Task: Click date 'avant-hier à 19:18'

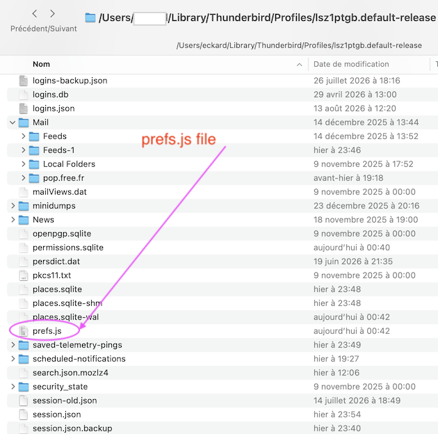Action: [348, 178]
